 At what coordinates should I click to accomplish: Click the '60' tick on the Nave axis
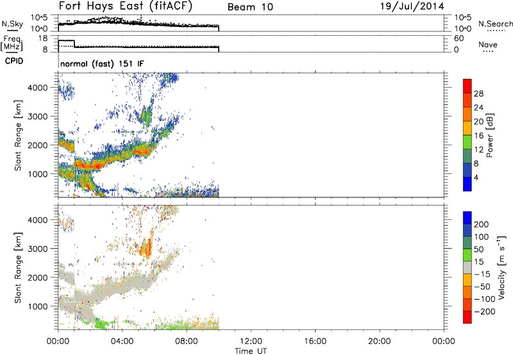click(x=458, y=38)
